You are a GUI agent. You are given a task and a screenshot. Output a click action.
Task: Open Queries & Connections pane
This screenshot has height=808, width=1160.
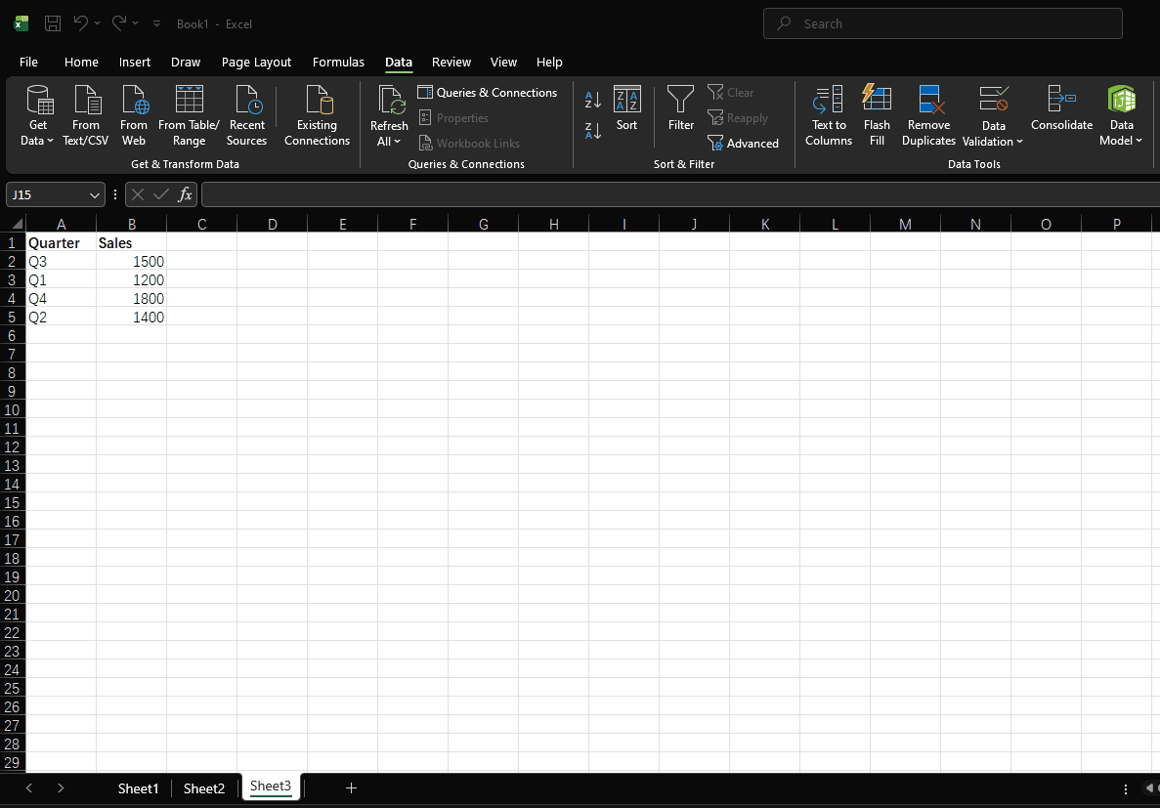(x=488, y=92)
